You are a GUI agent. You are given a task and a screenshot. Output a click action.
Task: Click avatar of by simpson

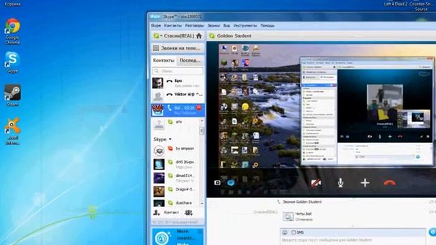click(x=159, y=150)
